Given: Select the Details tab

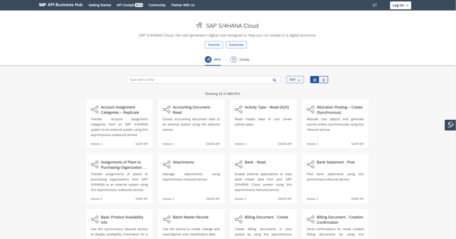Looking at the screenshot, I should pos(240,60).
